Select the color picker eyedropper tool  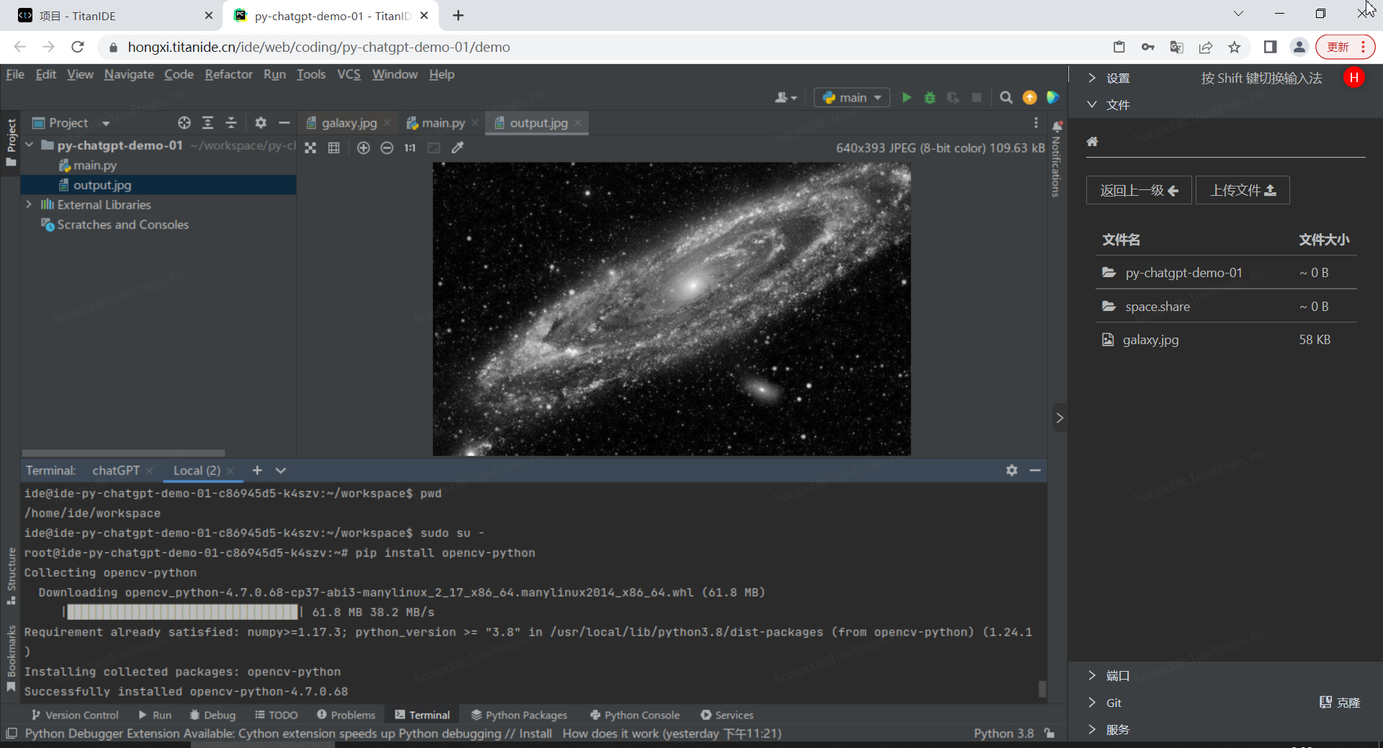457,148
